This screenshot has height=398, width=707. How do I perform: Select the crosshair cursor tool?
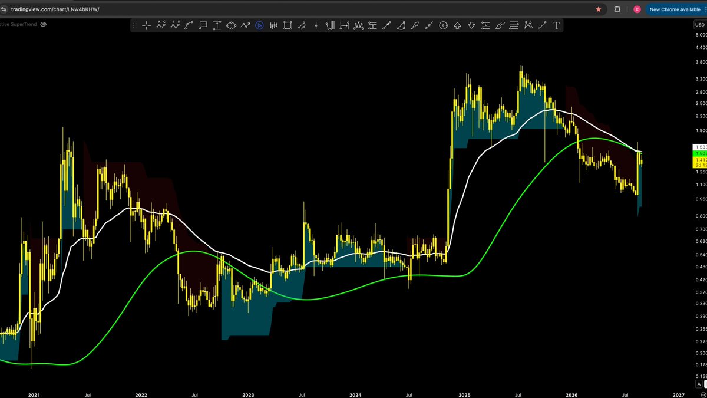146,25
